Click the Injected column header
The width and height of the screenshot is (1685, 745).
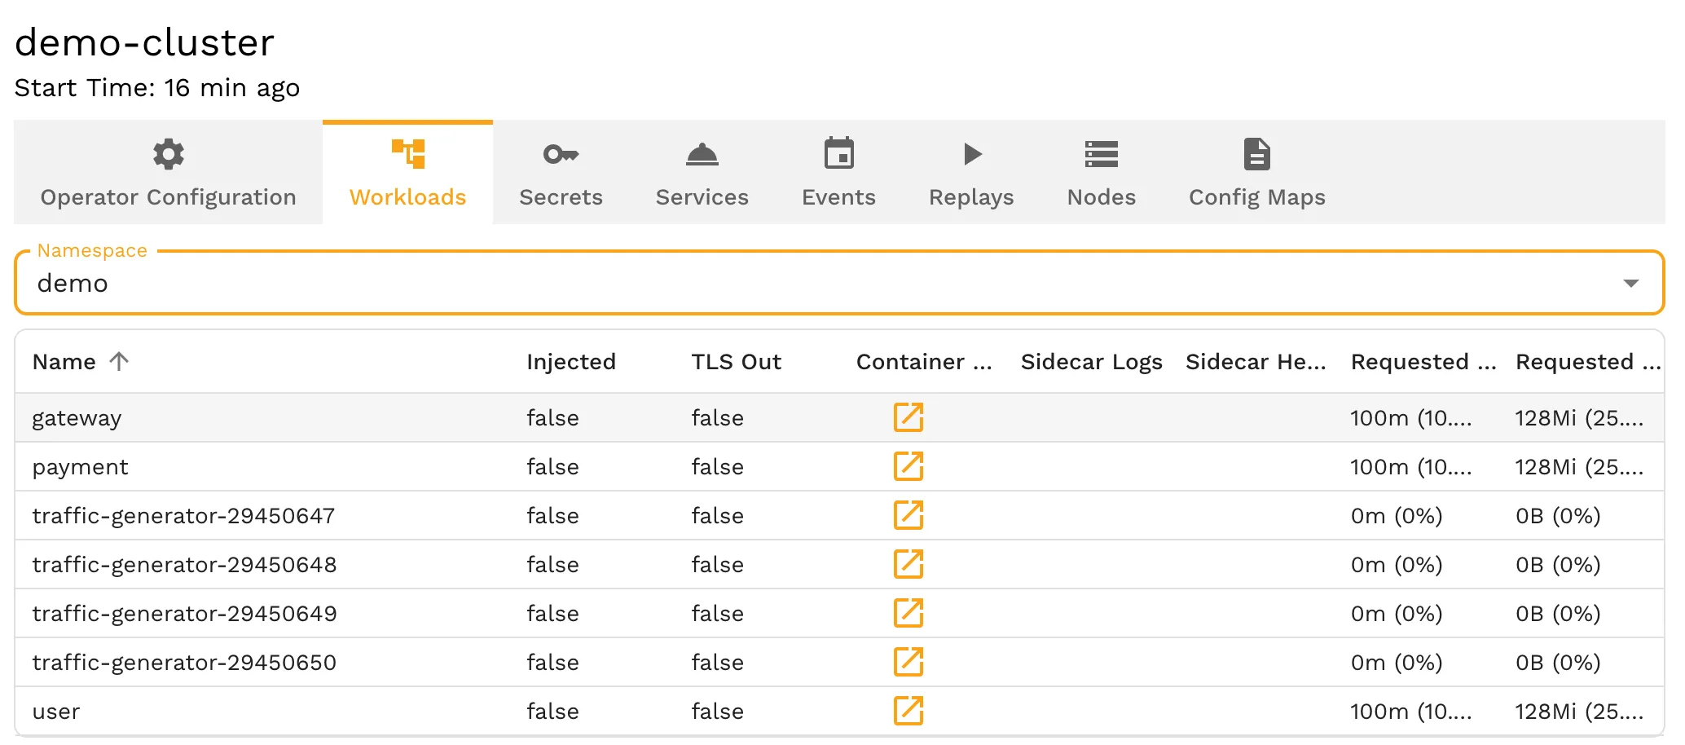click(570, 361)
